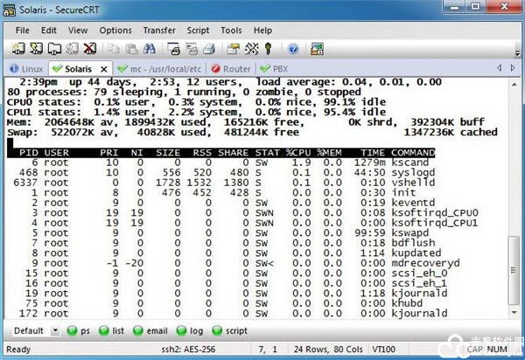Click the tab bar left arrow
The width and height of the screenshot is (525, 360).
(x=500, y=68)
